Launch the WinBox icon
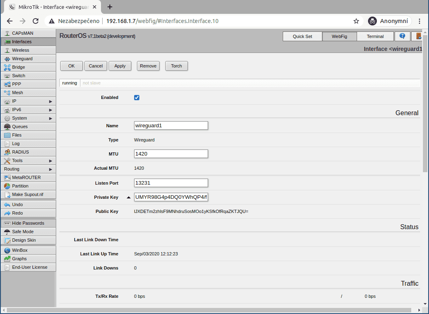Viewport: 429px width, 314px height. (7, 250)
